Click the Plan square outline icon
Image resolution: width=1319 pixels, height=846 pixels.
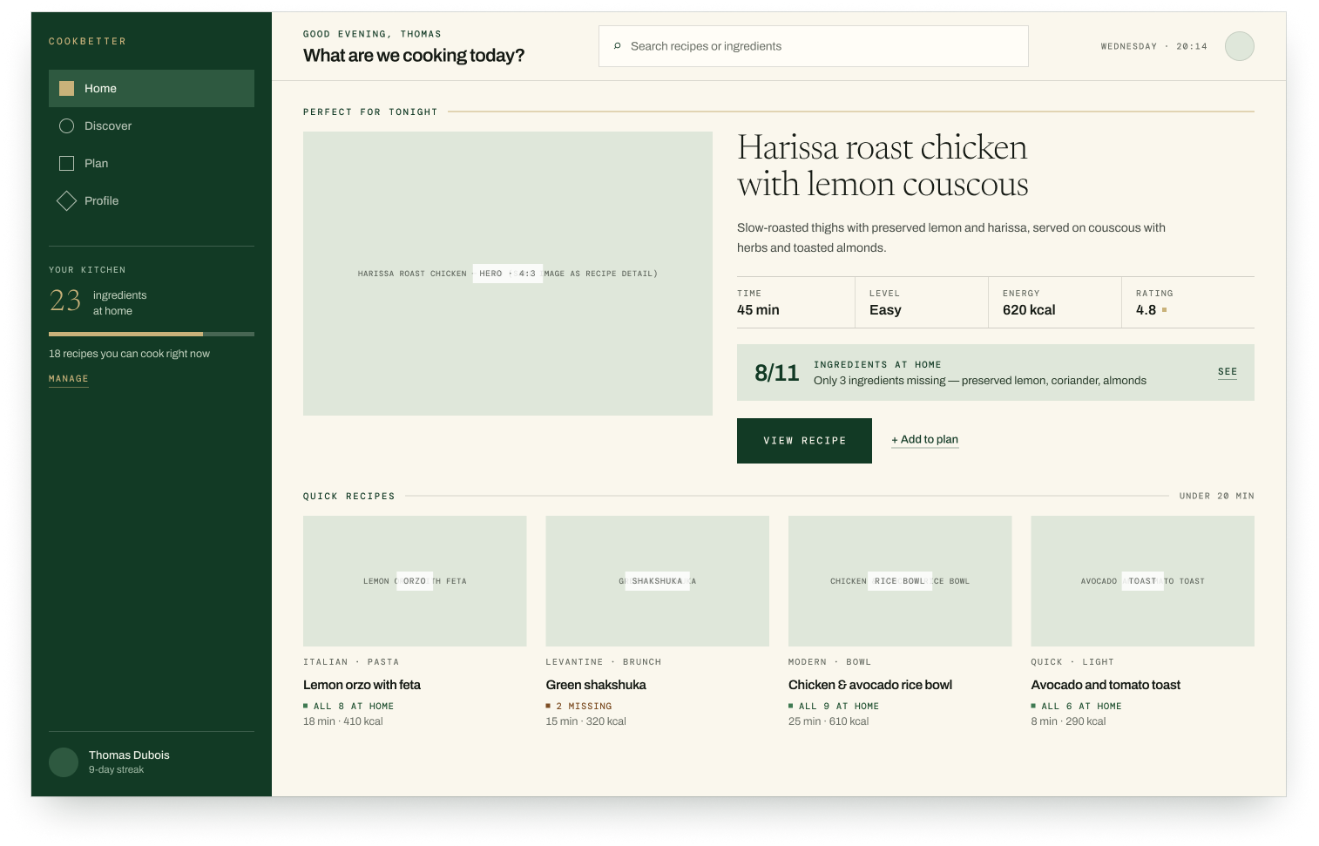66,163
